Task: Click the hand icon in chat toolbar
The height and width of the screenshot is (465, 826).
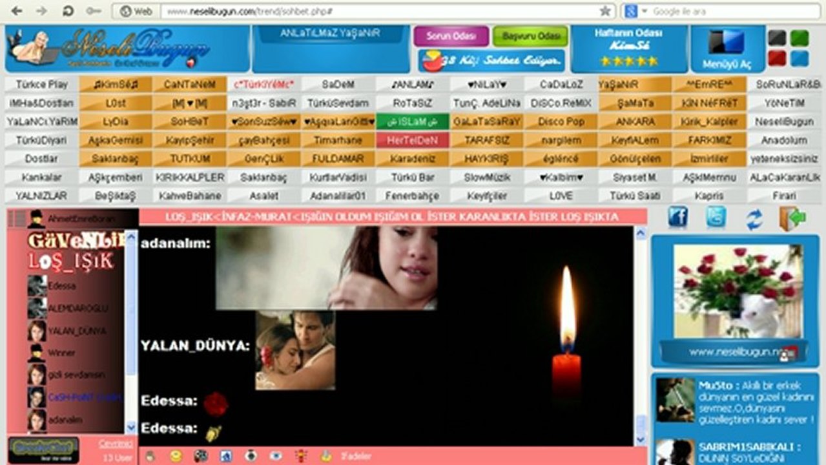Action: point(150,456)
